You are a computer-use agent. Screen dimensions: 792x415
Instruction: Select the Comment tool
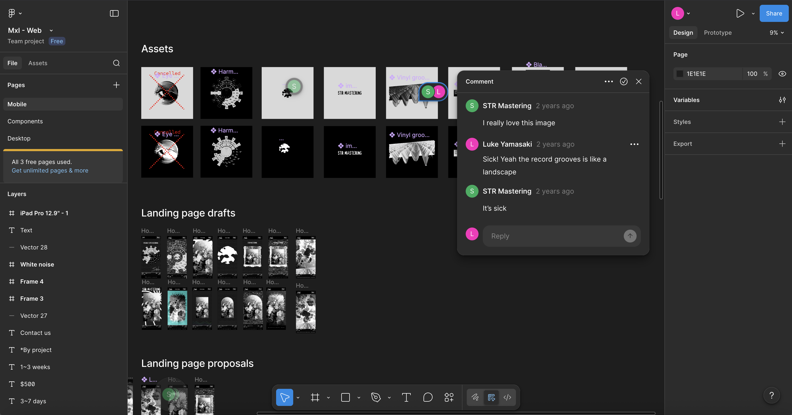pyautogui.click(x=428, y=397)
